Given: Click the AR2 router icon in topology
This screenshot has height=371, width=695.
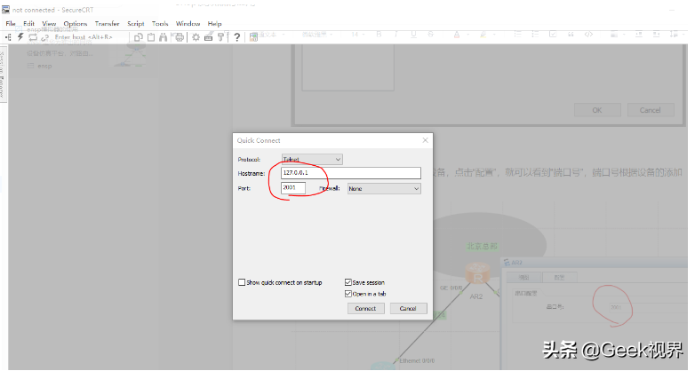Looking at the screenshot, I should click(477, 273).
